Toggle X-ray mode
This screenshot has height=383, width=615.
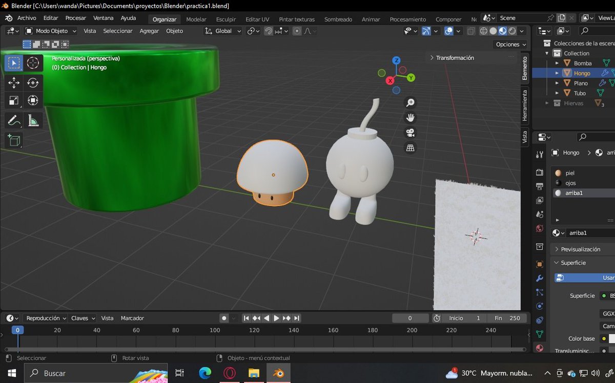pos(471,31)
